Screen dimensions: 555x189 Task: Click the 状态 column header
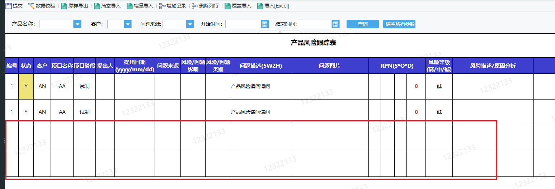click(26, 66)
